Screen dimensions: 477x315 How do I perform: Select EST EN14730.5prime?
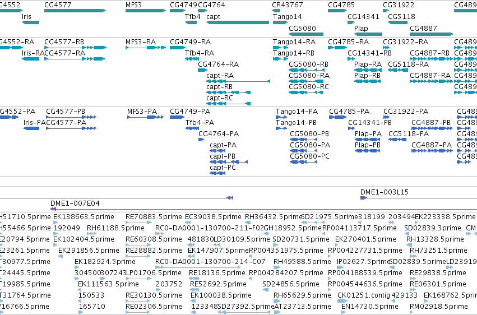369,307
